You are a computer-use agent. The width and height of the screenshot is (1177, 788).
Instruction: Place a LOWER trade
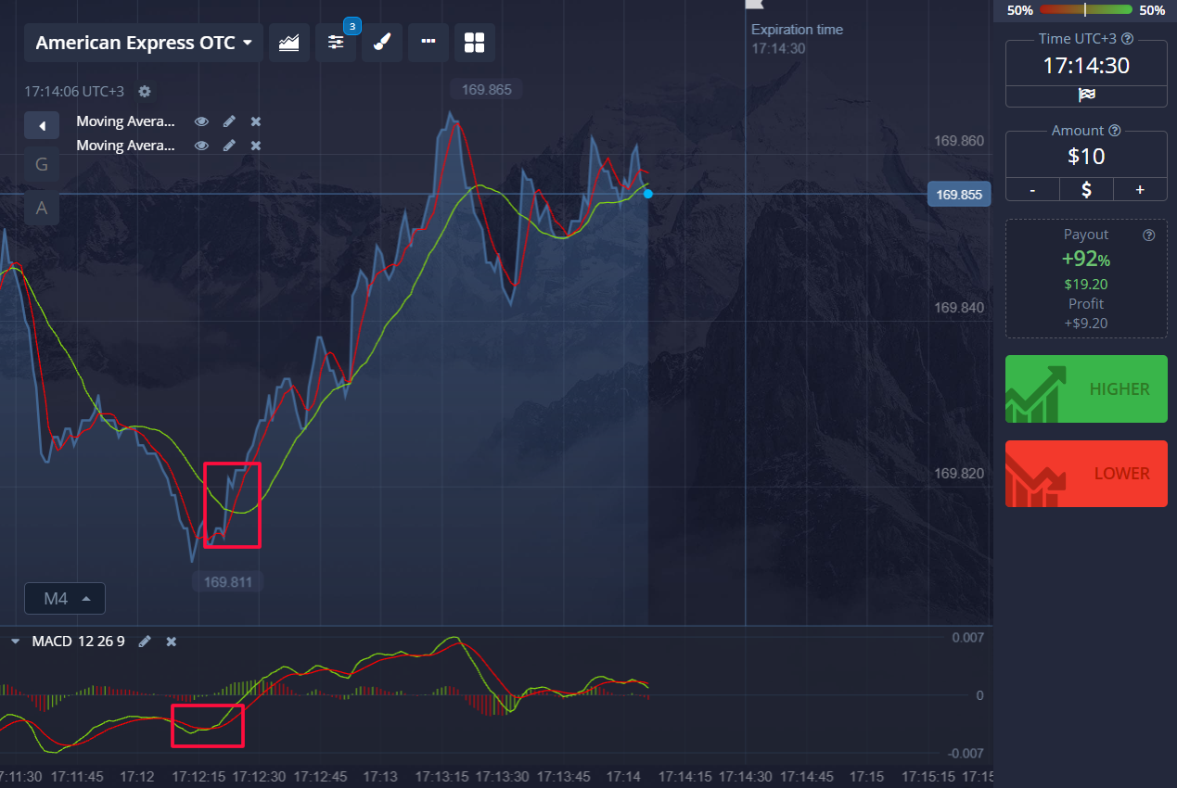1086,474
